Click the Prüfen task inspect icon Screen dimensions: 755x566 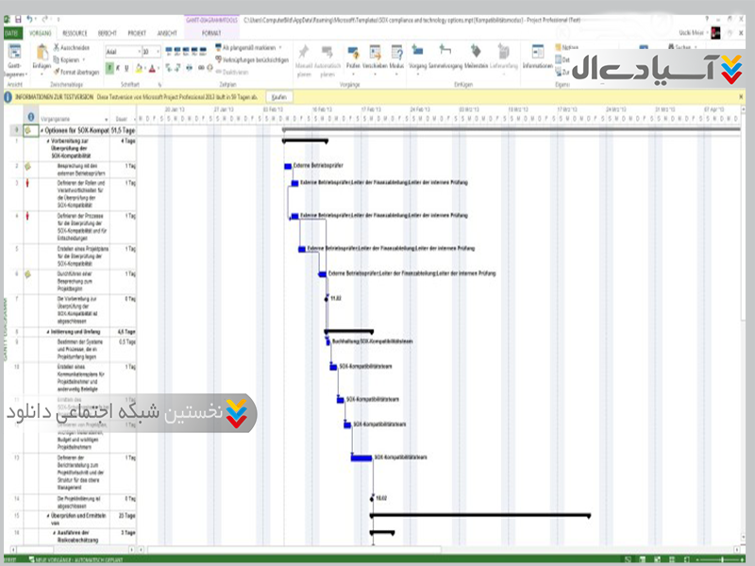tap(352, 57)
